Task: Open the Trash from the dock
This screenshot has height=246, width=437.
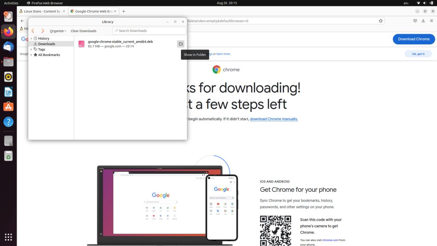Action: (x=9, y=156)
